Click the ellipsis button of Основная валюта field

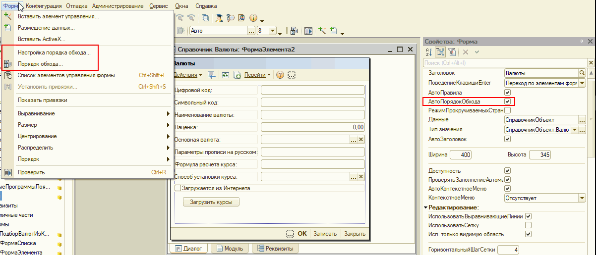point(354,140)
